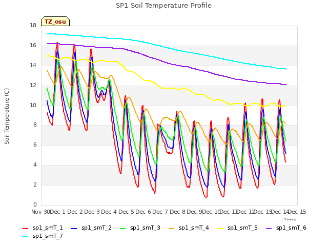Click the Dec 1 x-axis tick label
The width and height of the screenshot is (328, 246).
(x=58, y=212)
